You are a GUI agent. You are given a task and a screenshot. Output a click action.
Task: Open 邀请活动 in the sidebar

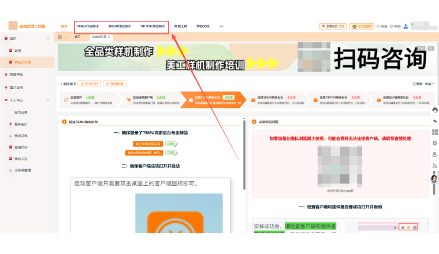[x=21, y=147]
